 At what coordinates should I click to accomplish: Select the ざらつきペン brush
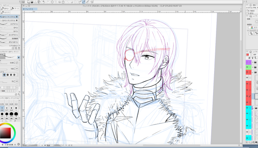click(9, 42)
